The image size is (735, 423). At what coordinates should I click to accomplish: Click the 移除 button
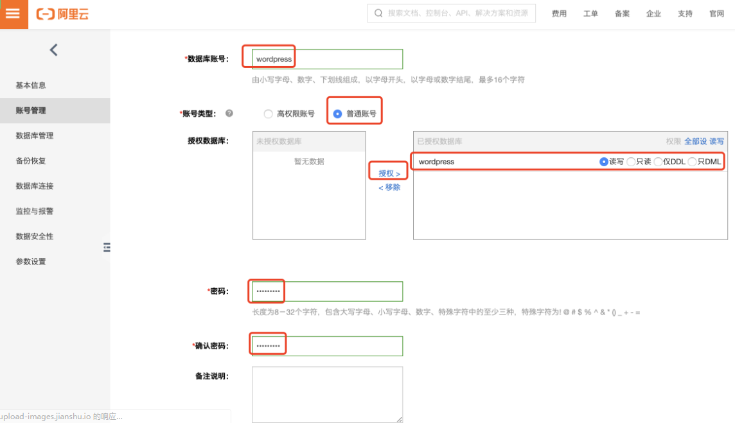(x=389, y=187)
